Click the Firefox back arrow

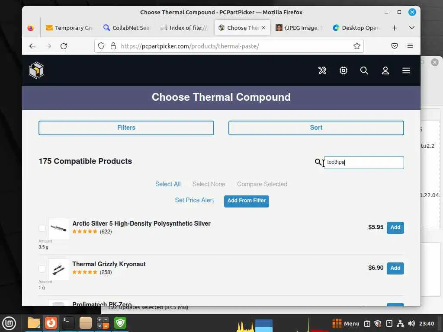(32, 46)
